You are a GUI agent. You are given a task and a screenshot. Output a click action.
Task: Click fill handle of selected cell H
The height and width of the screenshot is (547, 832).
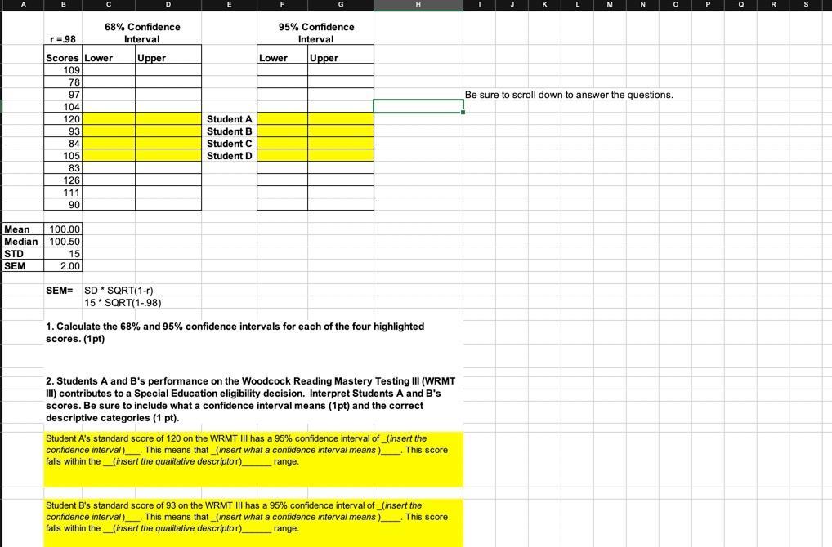click(463, 113)
